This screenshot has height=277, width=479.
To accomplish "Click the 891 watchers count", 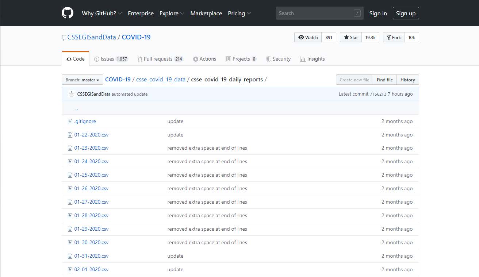I will pyautogui.click(x=329, y=37).
